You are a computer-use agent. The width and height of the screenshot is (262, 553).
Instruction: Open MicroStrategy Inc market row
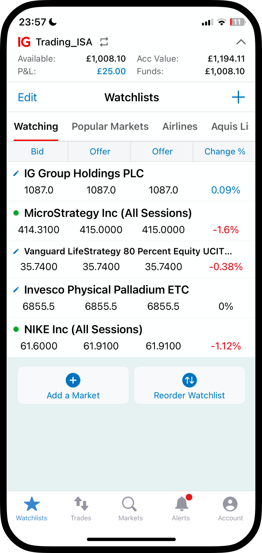click(131, 221)
